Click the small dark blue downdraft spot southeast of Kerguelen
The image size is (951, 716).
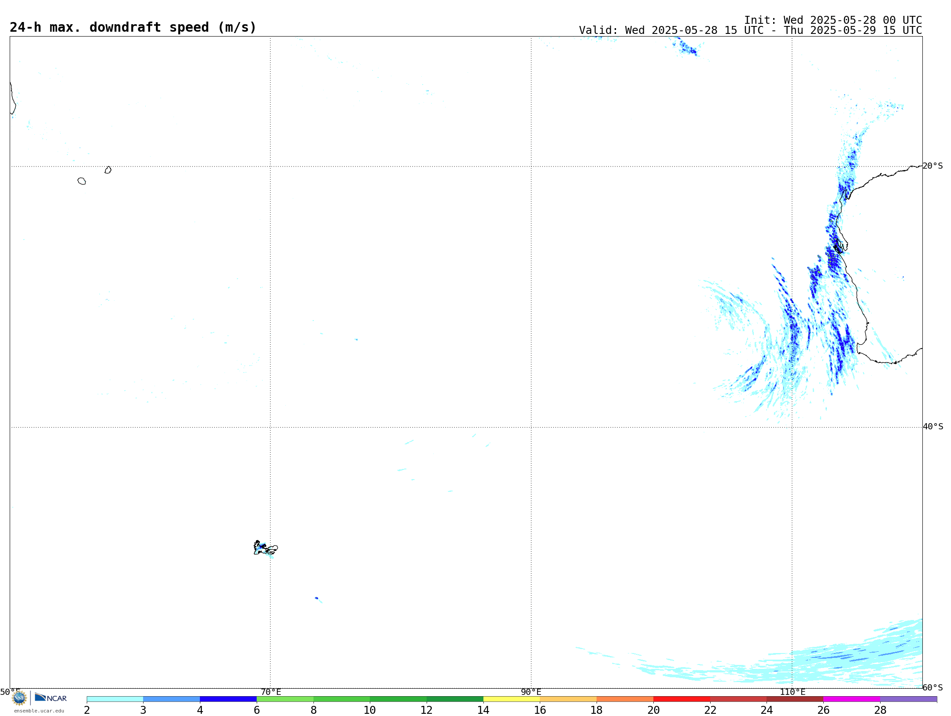point(317,598)
